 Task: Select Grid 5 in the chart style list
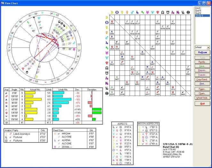pyautogui.click(x=198, y=11)
